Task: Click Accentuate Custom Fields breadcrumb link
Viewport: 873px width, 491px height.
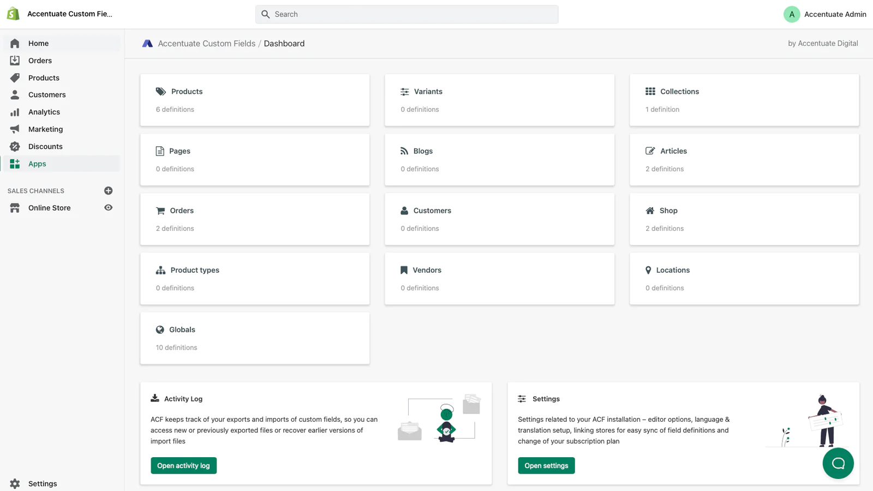Action: coord(206,44)
